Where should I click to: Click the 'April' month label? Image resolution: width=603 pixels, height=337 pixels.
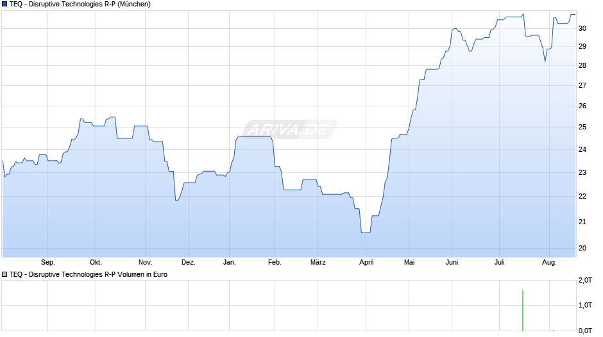point(366,263)
